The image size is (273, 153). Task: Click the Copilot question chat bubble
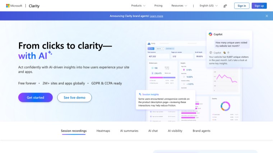(x=231, y=44)
